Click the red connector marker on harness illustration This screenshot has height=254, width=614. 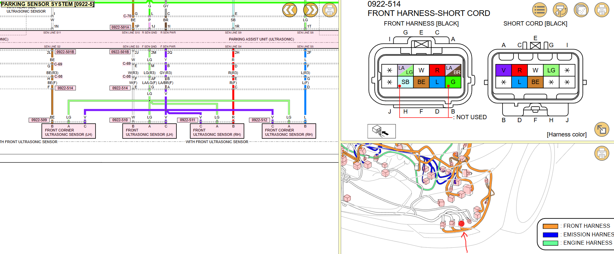(461, 223)
